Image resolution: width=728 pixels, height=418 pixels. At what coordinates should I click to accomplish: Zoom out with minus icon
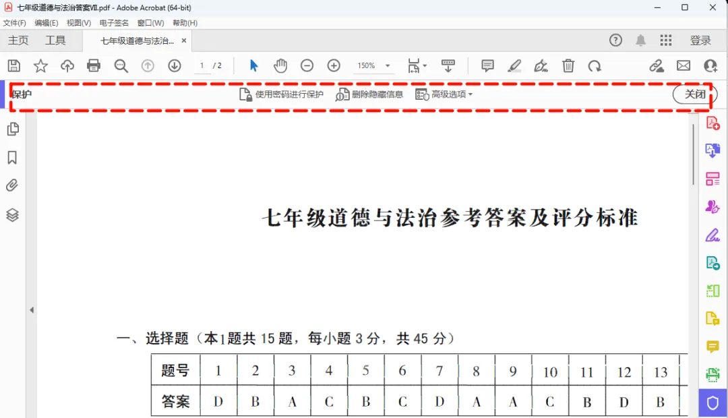pos(307,66)
